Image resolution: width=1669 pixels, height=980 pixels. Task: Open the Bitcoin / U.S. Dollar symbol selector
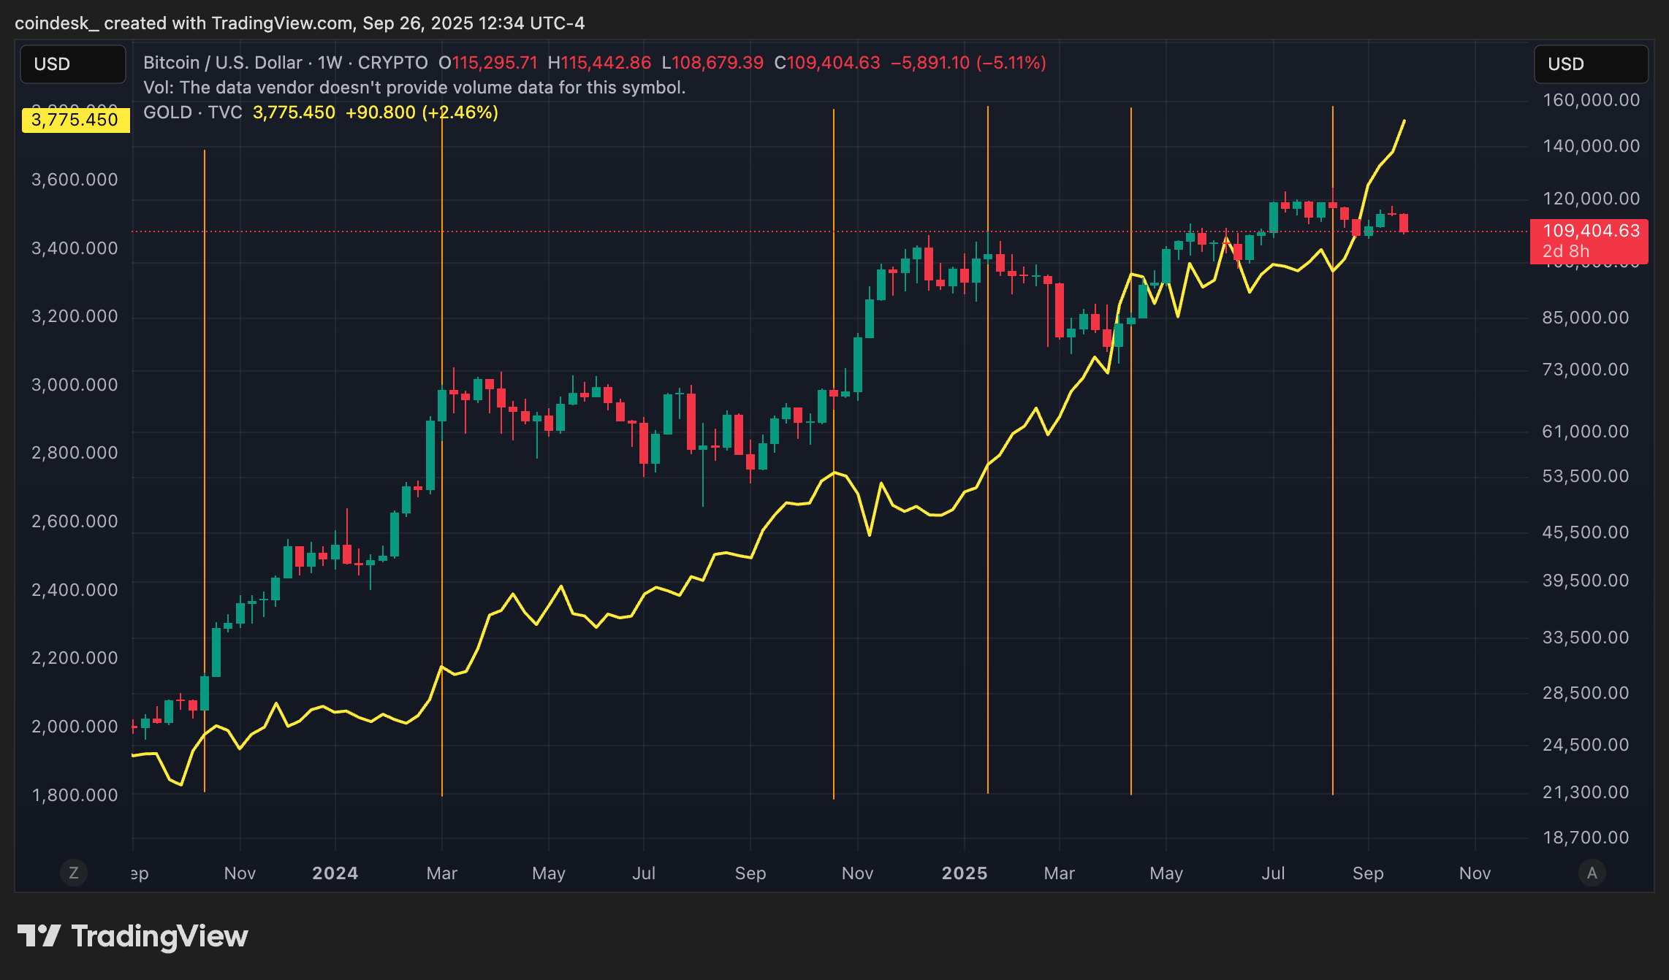[x=224, y=63]
